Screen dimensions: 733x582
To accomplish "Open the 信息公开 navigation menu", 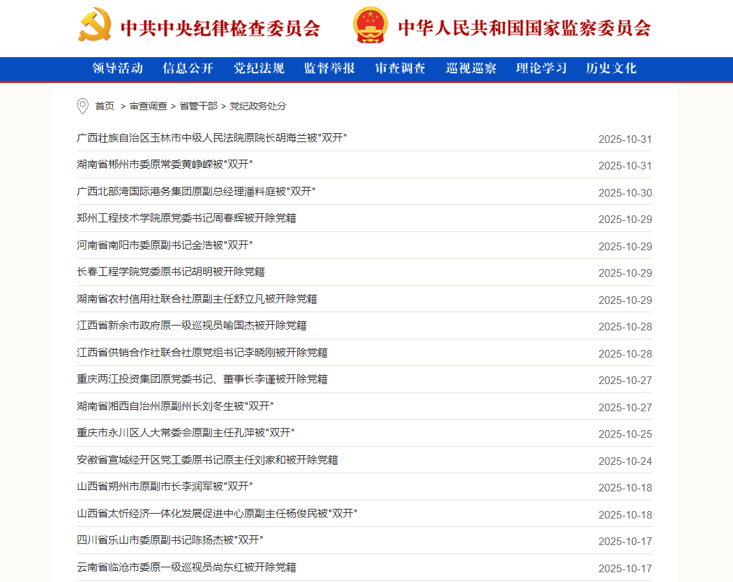I will coord(188,68).
